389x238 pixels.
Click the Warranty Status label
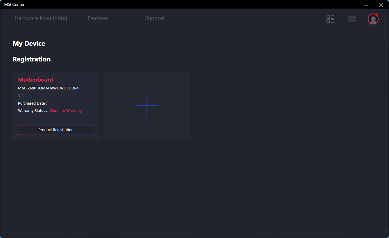[33, 111]
